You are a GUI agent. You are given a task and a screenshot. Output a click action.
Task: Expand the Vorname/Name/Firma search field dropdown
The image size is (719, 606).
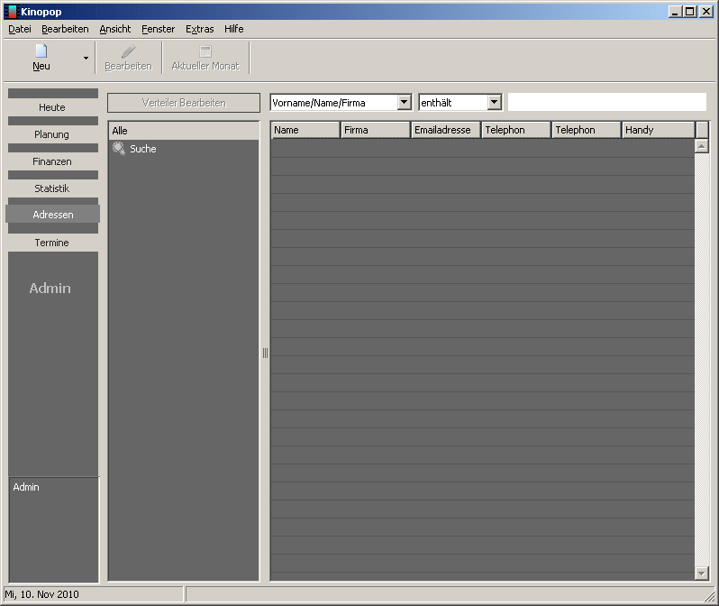point(404,103)
